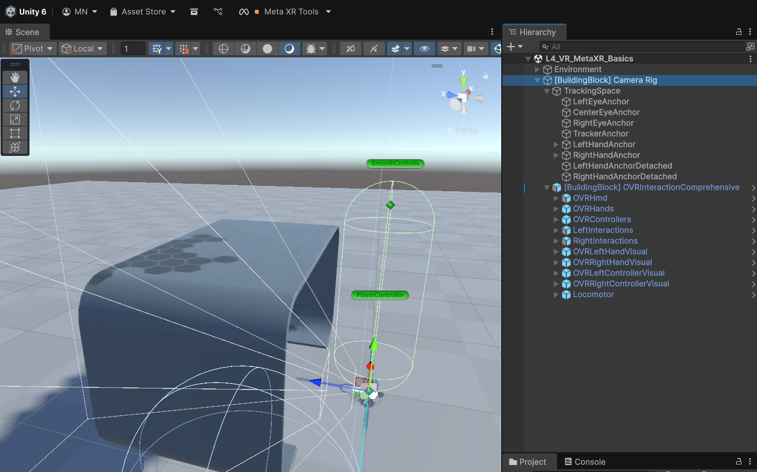Toggle 2D scene view mode
The height and width of the screenshot is (472, 757).
click(351, 49)
